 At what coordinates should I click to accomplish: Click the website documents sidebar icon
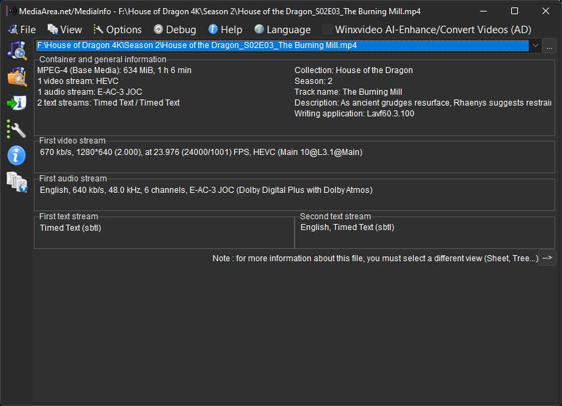coord(17,182)
